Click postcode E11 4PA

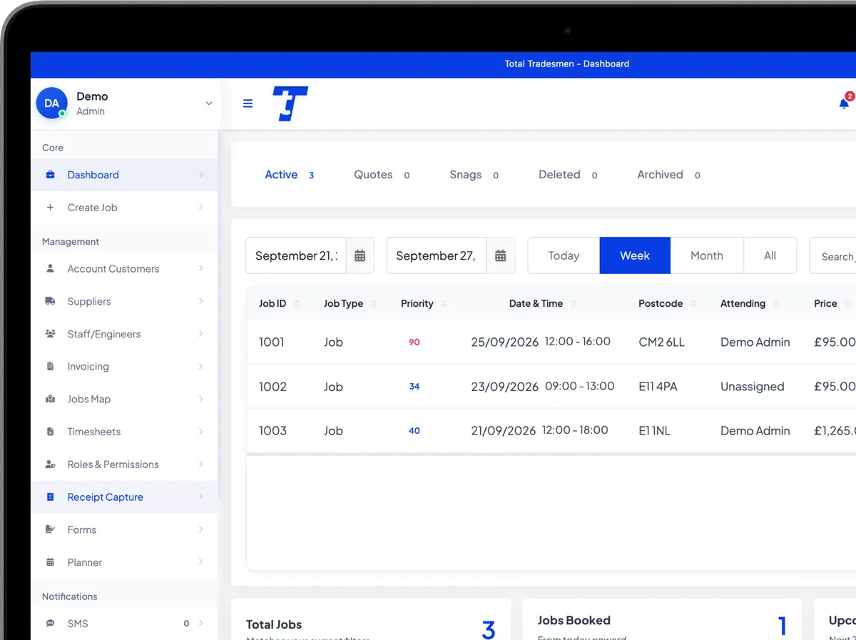click(x=658, y=387)
